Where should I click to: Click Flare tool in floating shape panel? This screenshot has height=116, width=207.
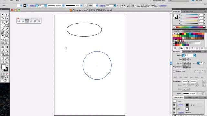pos(39,21)
